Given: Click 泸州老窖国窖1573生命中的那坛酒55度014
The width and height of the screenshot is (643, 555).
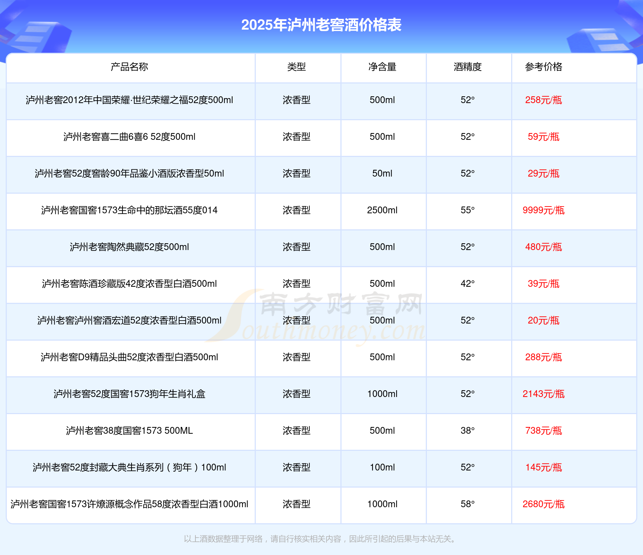Looking at the screenshot, I should (x=129, y=210).
